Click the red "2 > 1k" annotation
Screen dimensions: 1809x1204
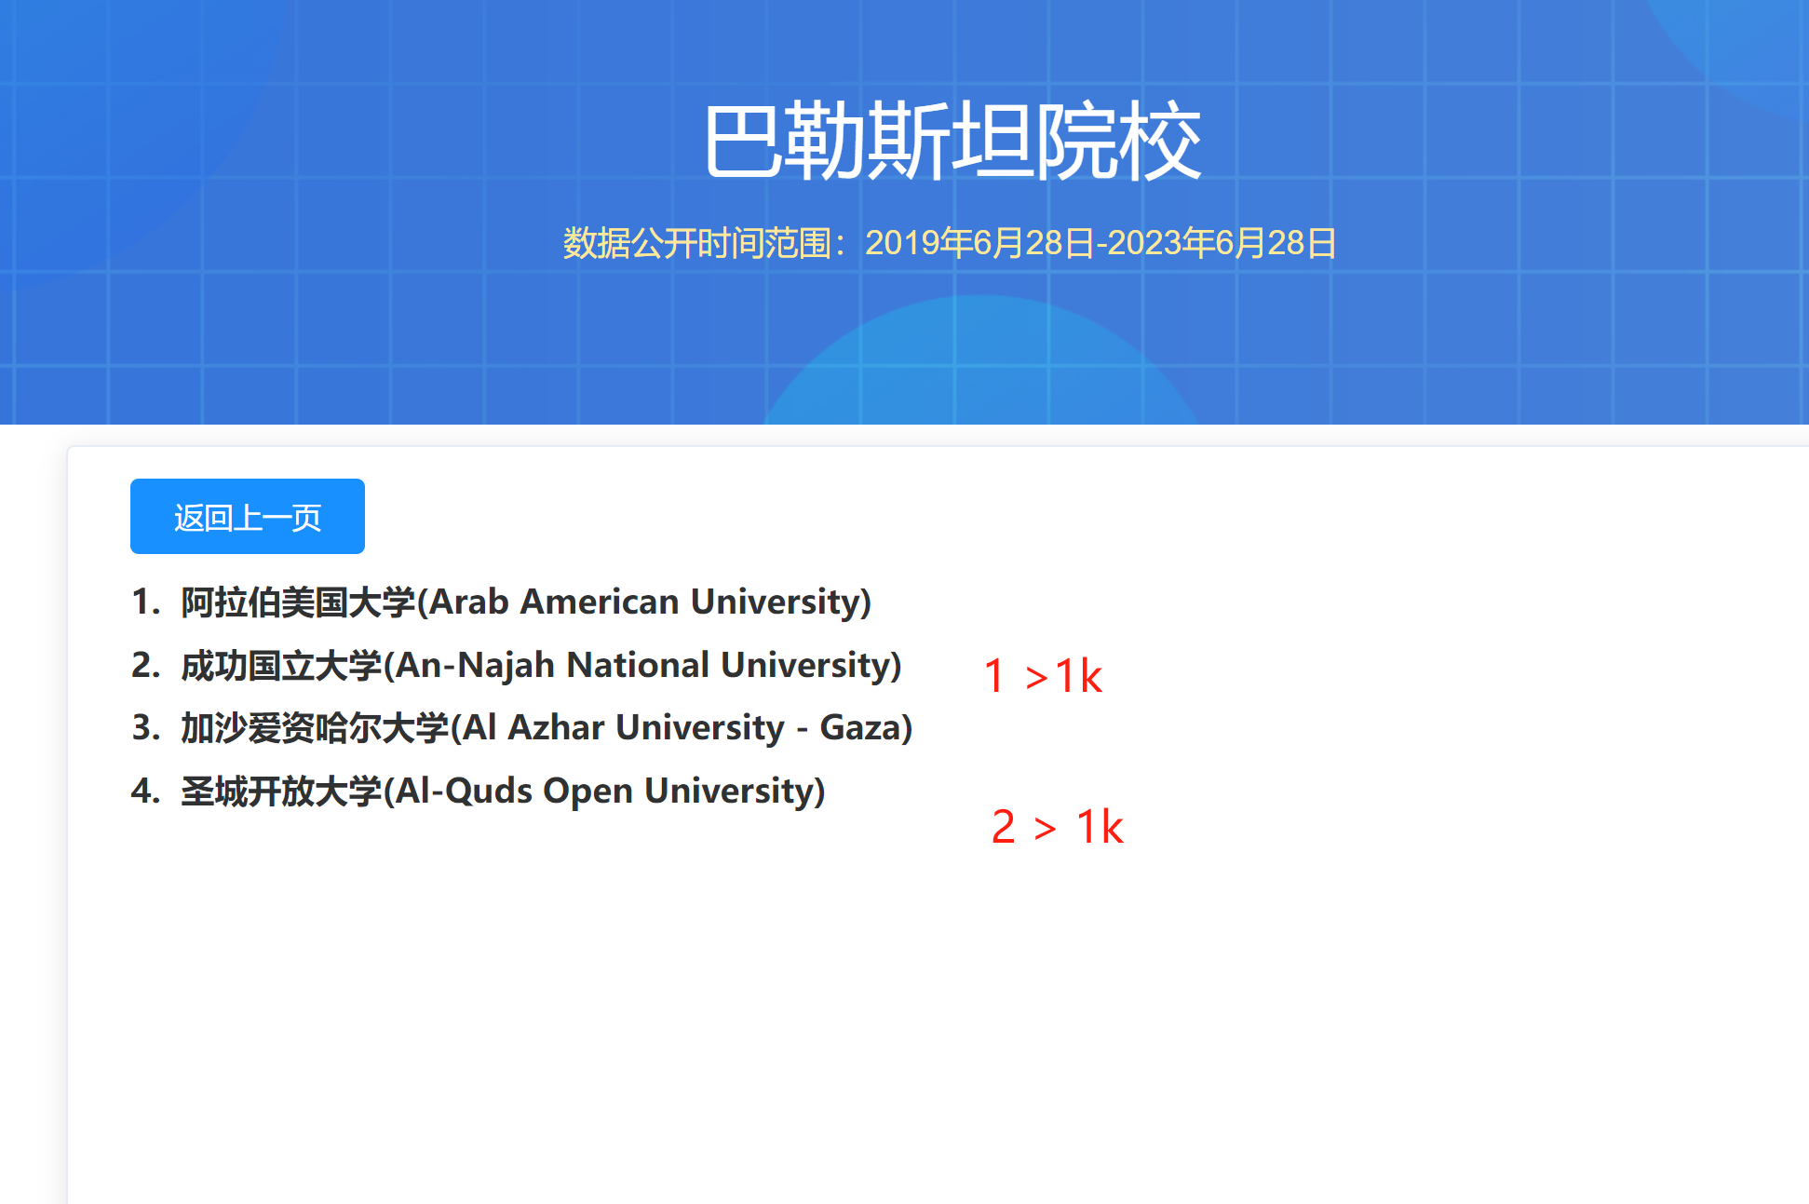1057,827
